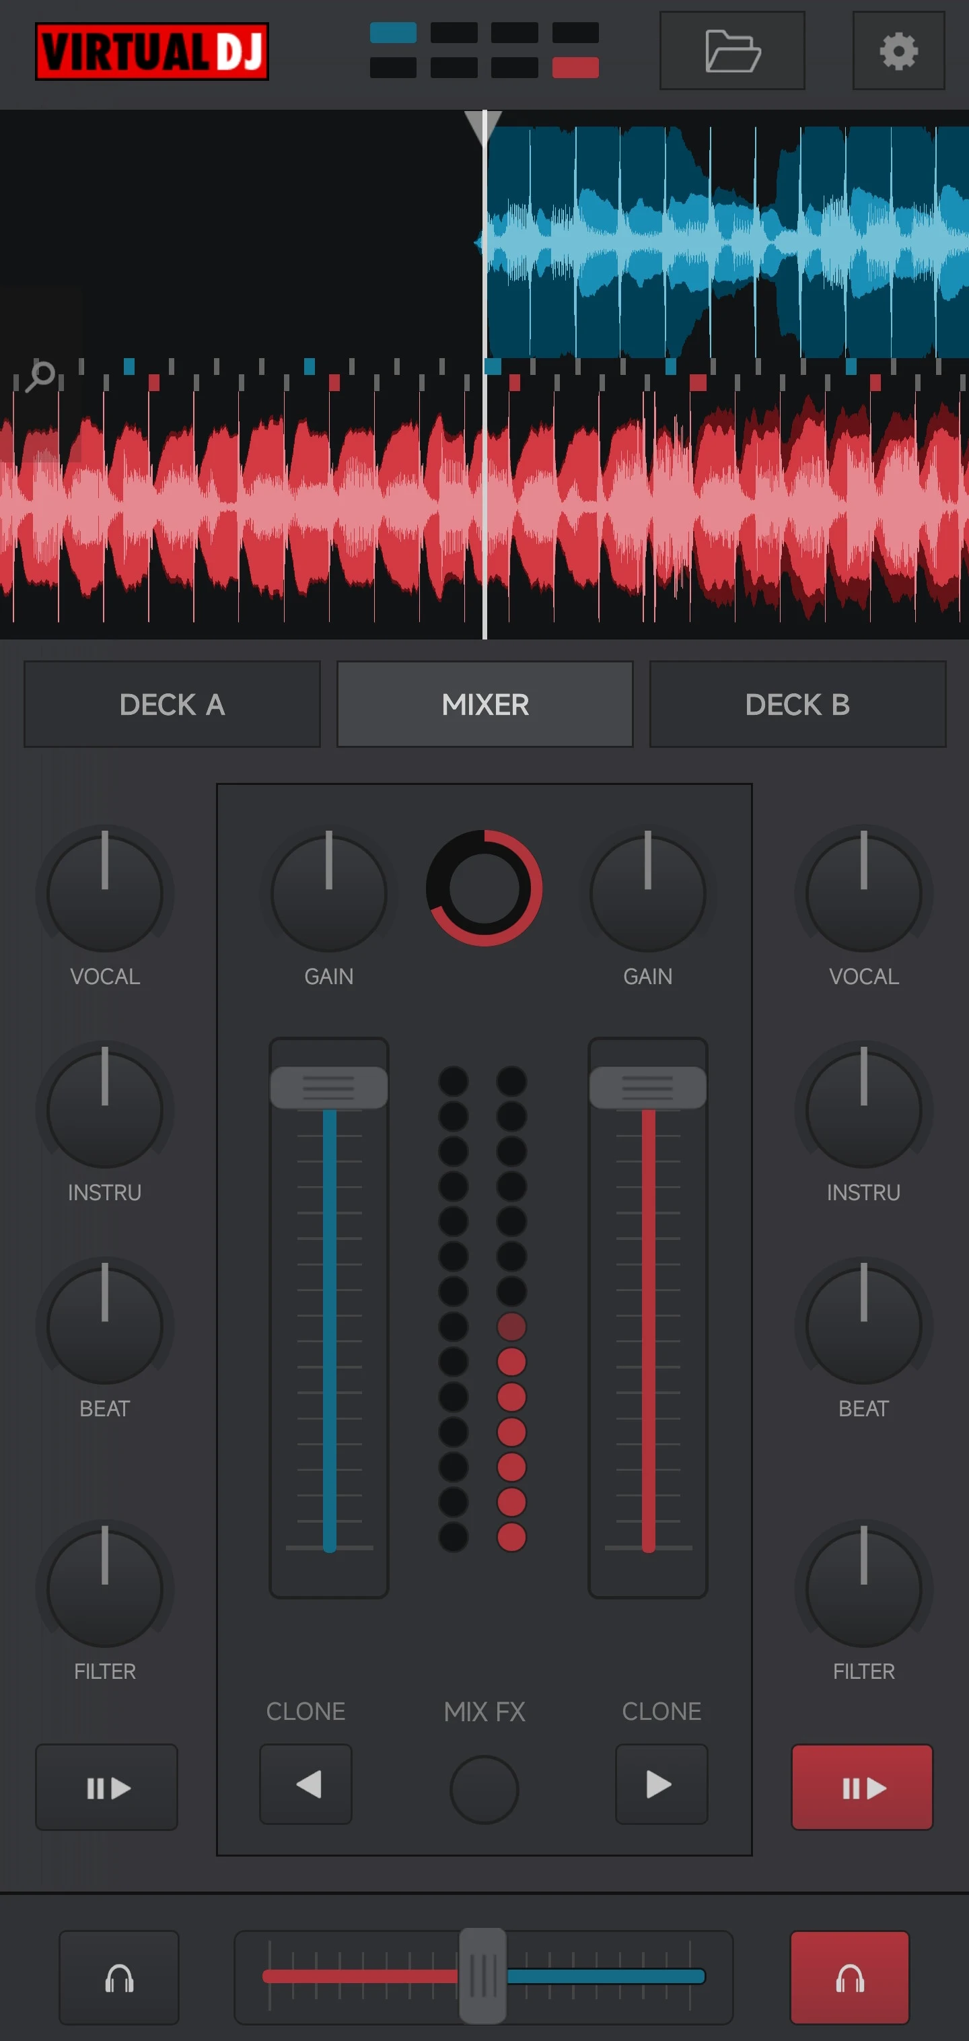Viewport: 969px width, 2041px height.
Task: Switch to the MIXER tab
Action: pos(485,703)
